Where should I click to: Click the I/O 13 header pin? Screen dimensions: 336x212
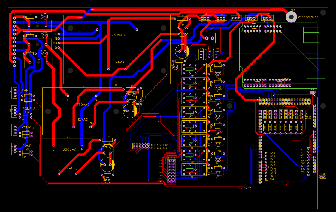[266, 176]
